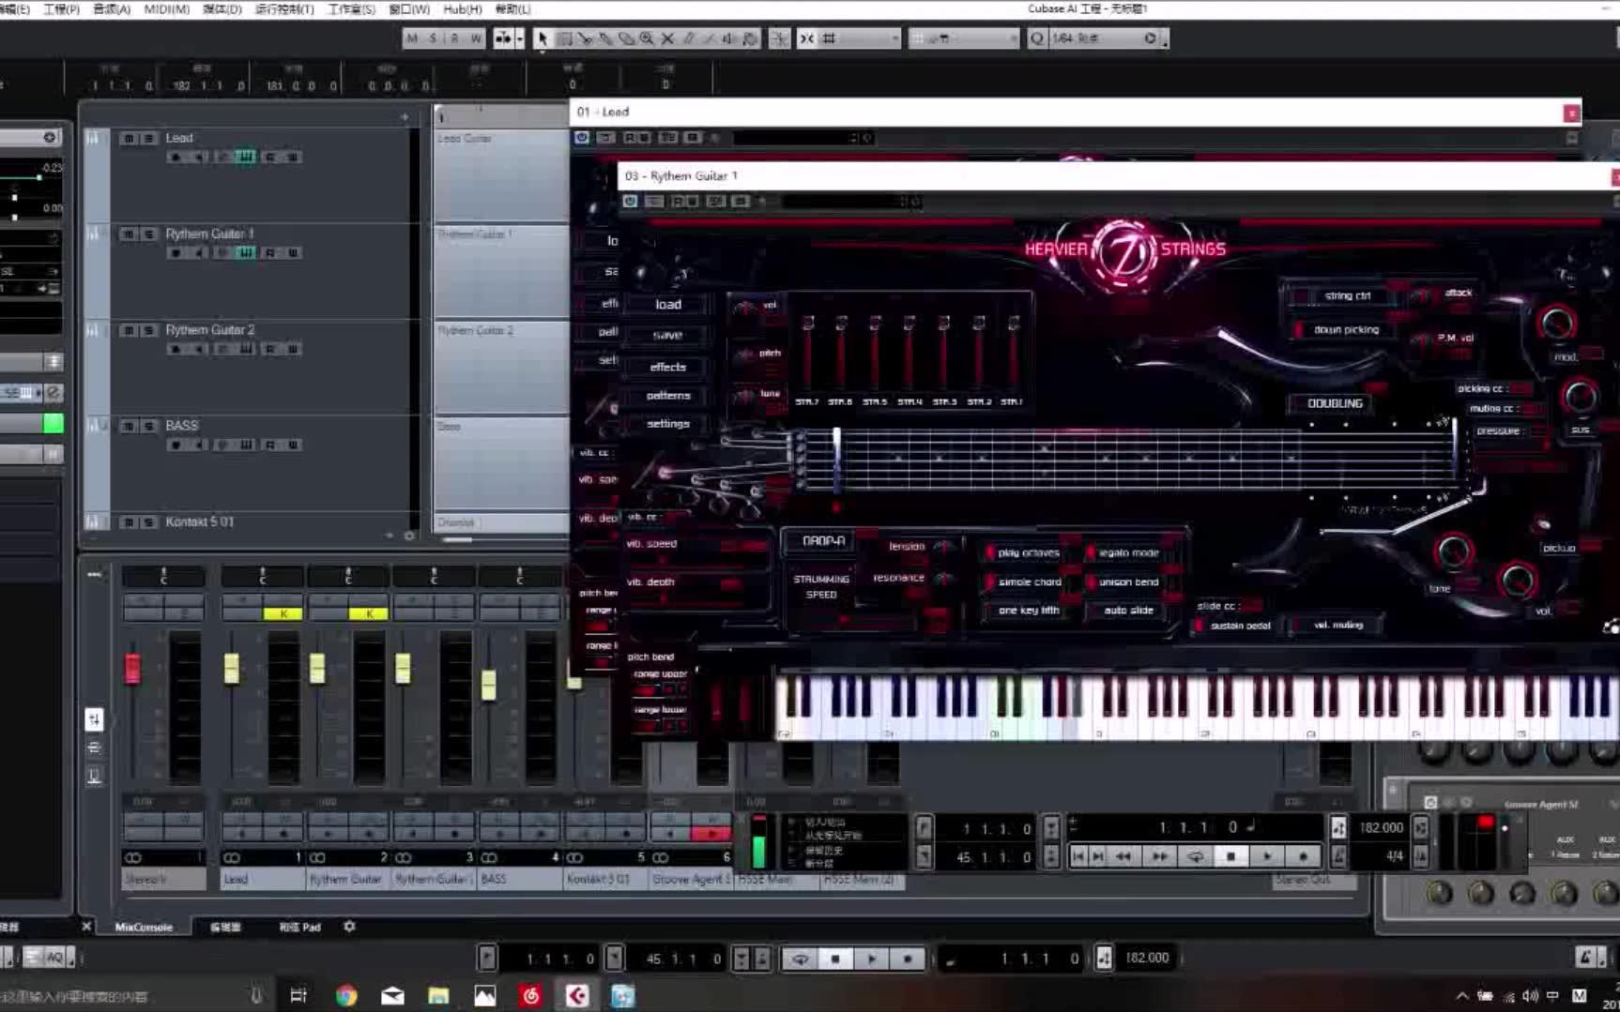This screenshot has width=1620, height=1012.
Task: Toggle Cycle loop in floating transport panel
Action: coord(1195,855)
